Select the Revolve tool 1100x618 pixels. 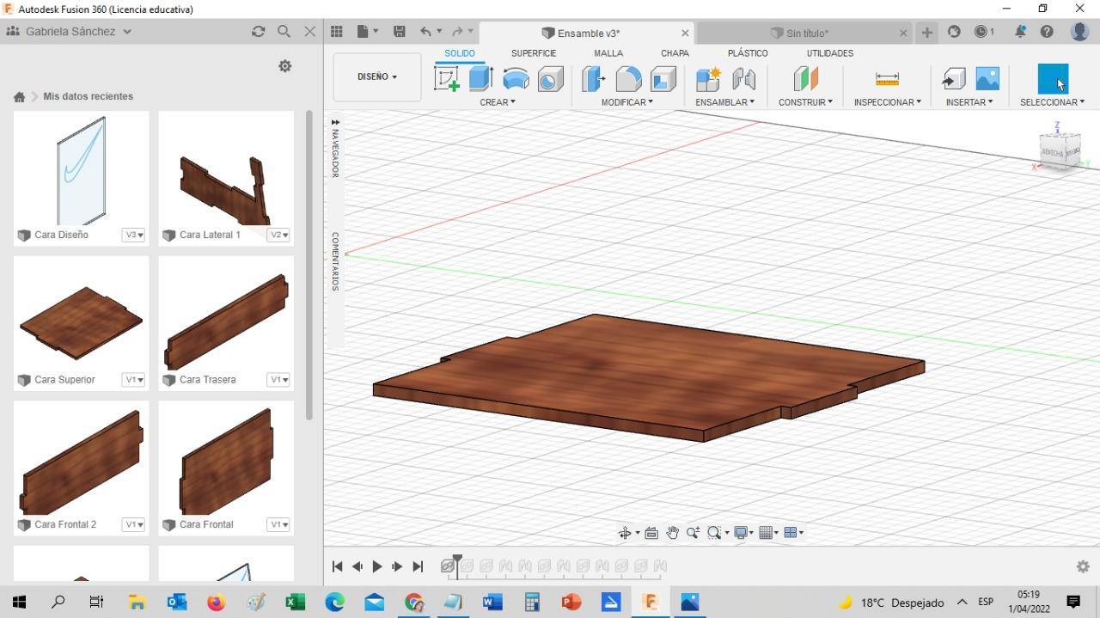[516, 79]
